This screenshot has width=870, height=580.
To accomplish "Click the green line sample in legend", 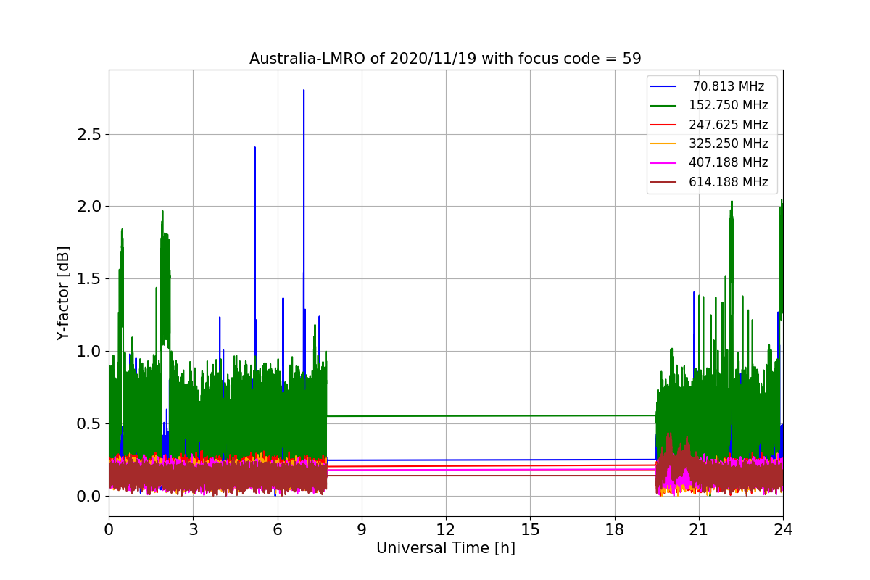I will click(x=663, y=106).
